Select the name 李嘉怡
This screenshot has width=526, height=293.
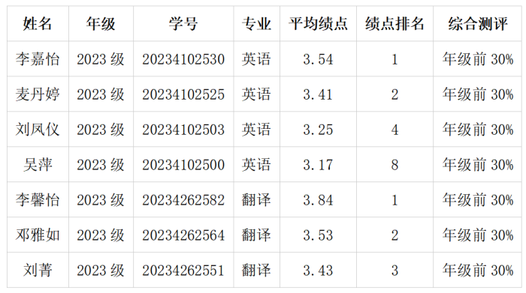point(38,59)
